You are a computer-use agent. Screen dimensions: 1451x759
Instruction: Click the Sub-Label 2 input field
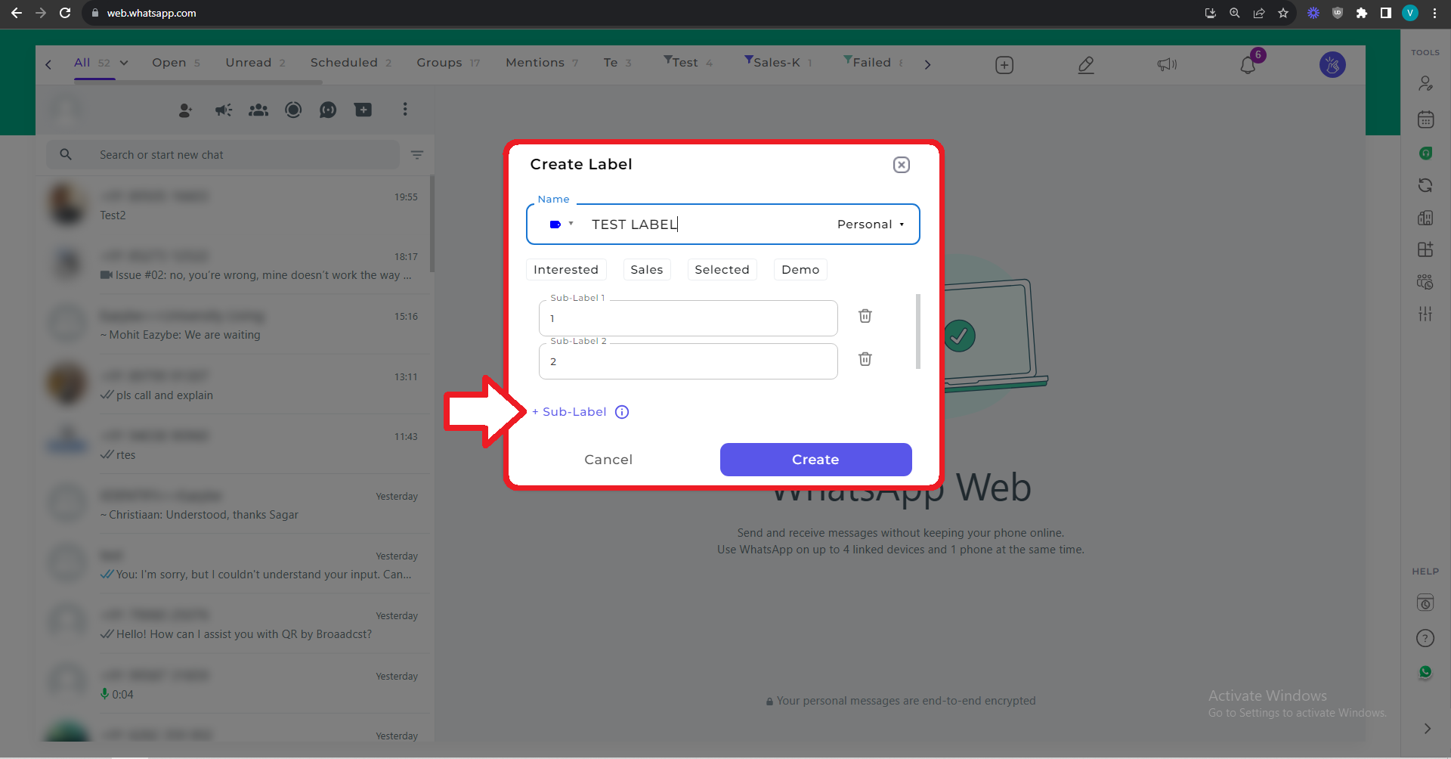[688, 361]
